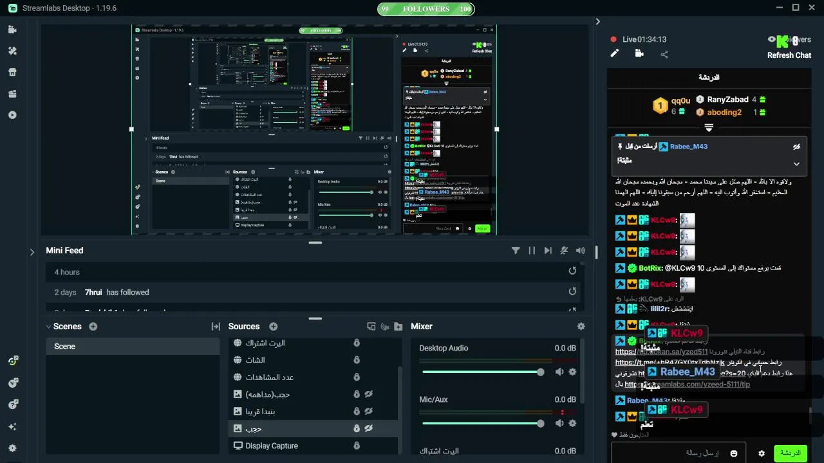The height and width of the screenshot is (463, 824).
Task: Mute Desktop Audio with speaker icon
Action: click(559, 372)
